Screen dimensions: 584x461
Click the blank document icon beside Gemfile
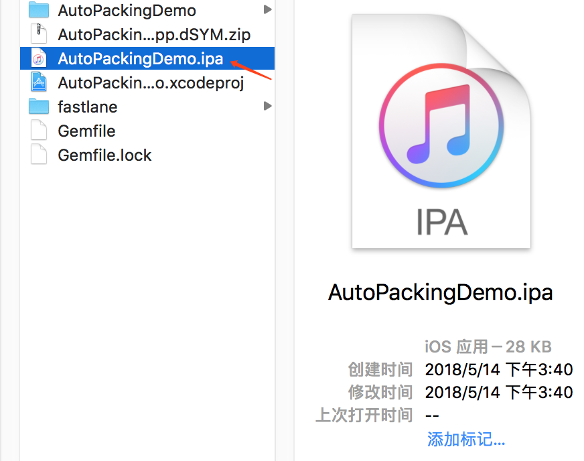(38, 131)
